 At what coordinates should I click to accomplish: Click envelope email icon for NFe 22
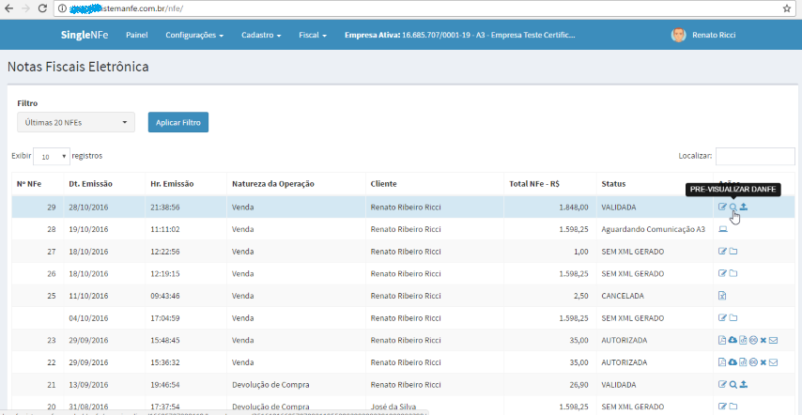774,362
